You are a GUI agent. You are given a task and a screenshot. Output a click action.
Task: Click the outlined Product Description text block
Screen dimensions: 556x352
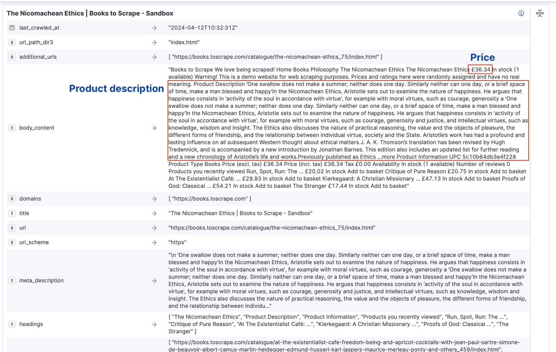(347, 119)
